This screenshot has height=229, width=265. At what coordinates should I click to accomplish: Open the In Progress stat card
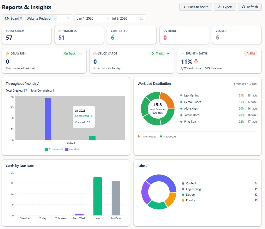pos(79,35)
